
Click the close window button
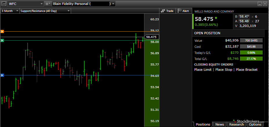point(265,4)
